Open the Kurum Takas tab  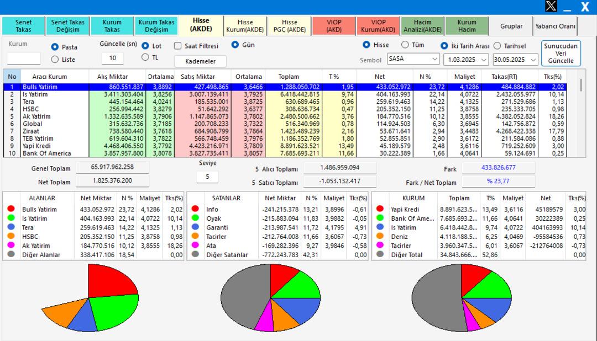(112, 26)
